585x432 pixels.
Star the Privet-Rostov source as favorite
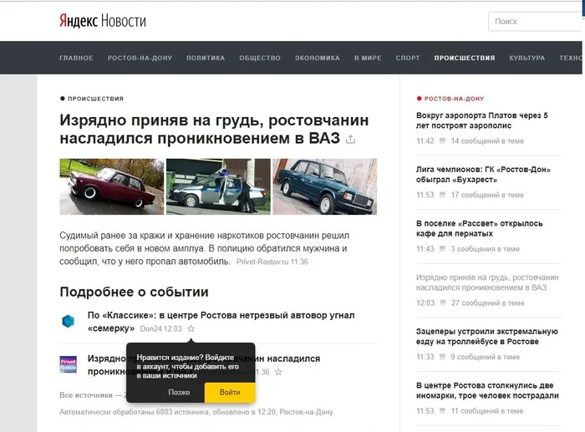click(x=278, y=372)
